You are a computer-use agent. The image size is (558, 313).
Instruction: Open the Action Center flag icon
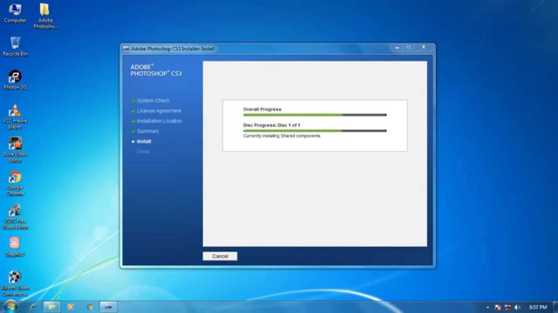click(498, 307)
